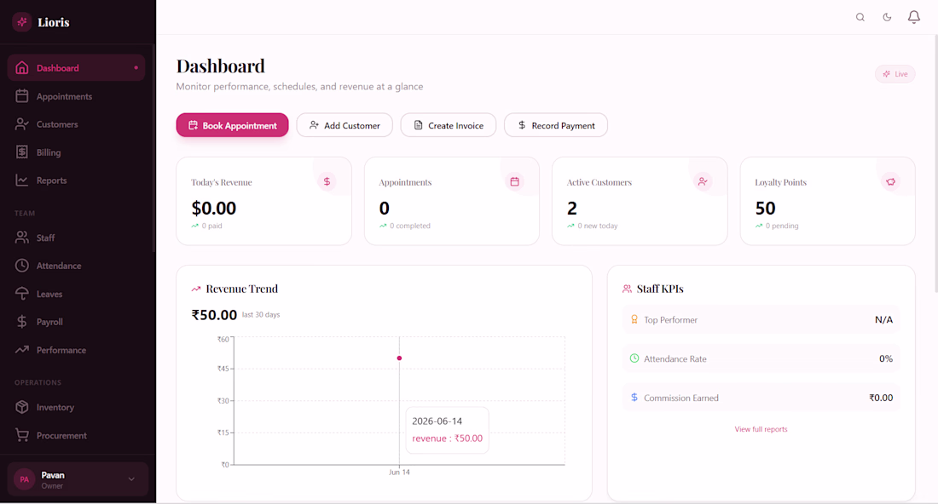Click the '0 pending' loyalty text

pyautogui.click(x=782, y=226)
